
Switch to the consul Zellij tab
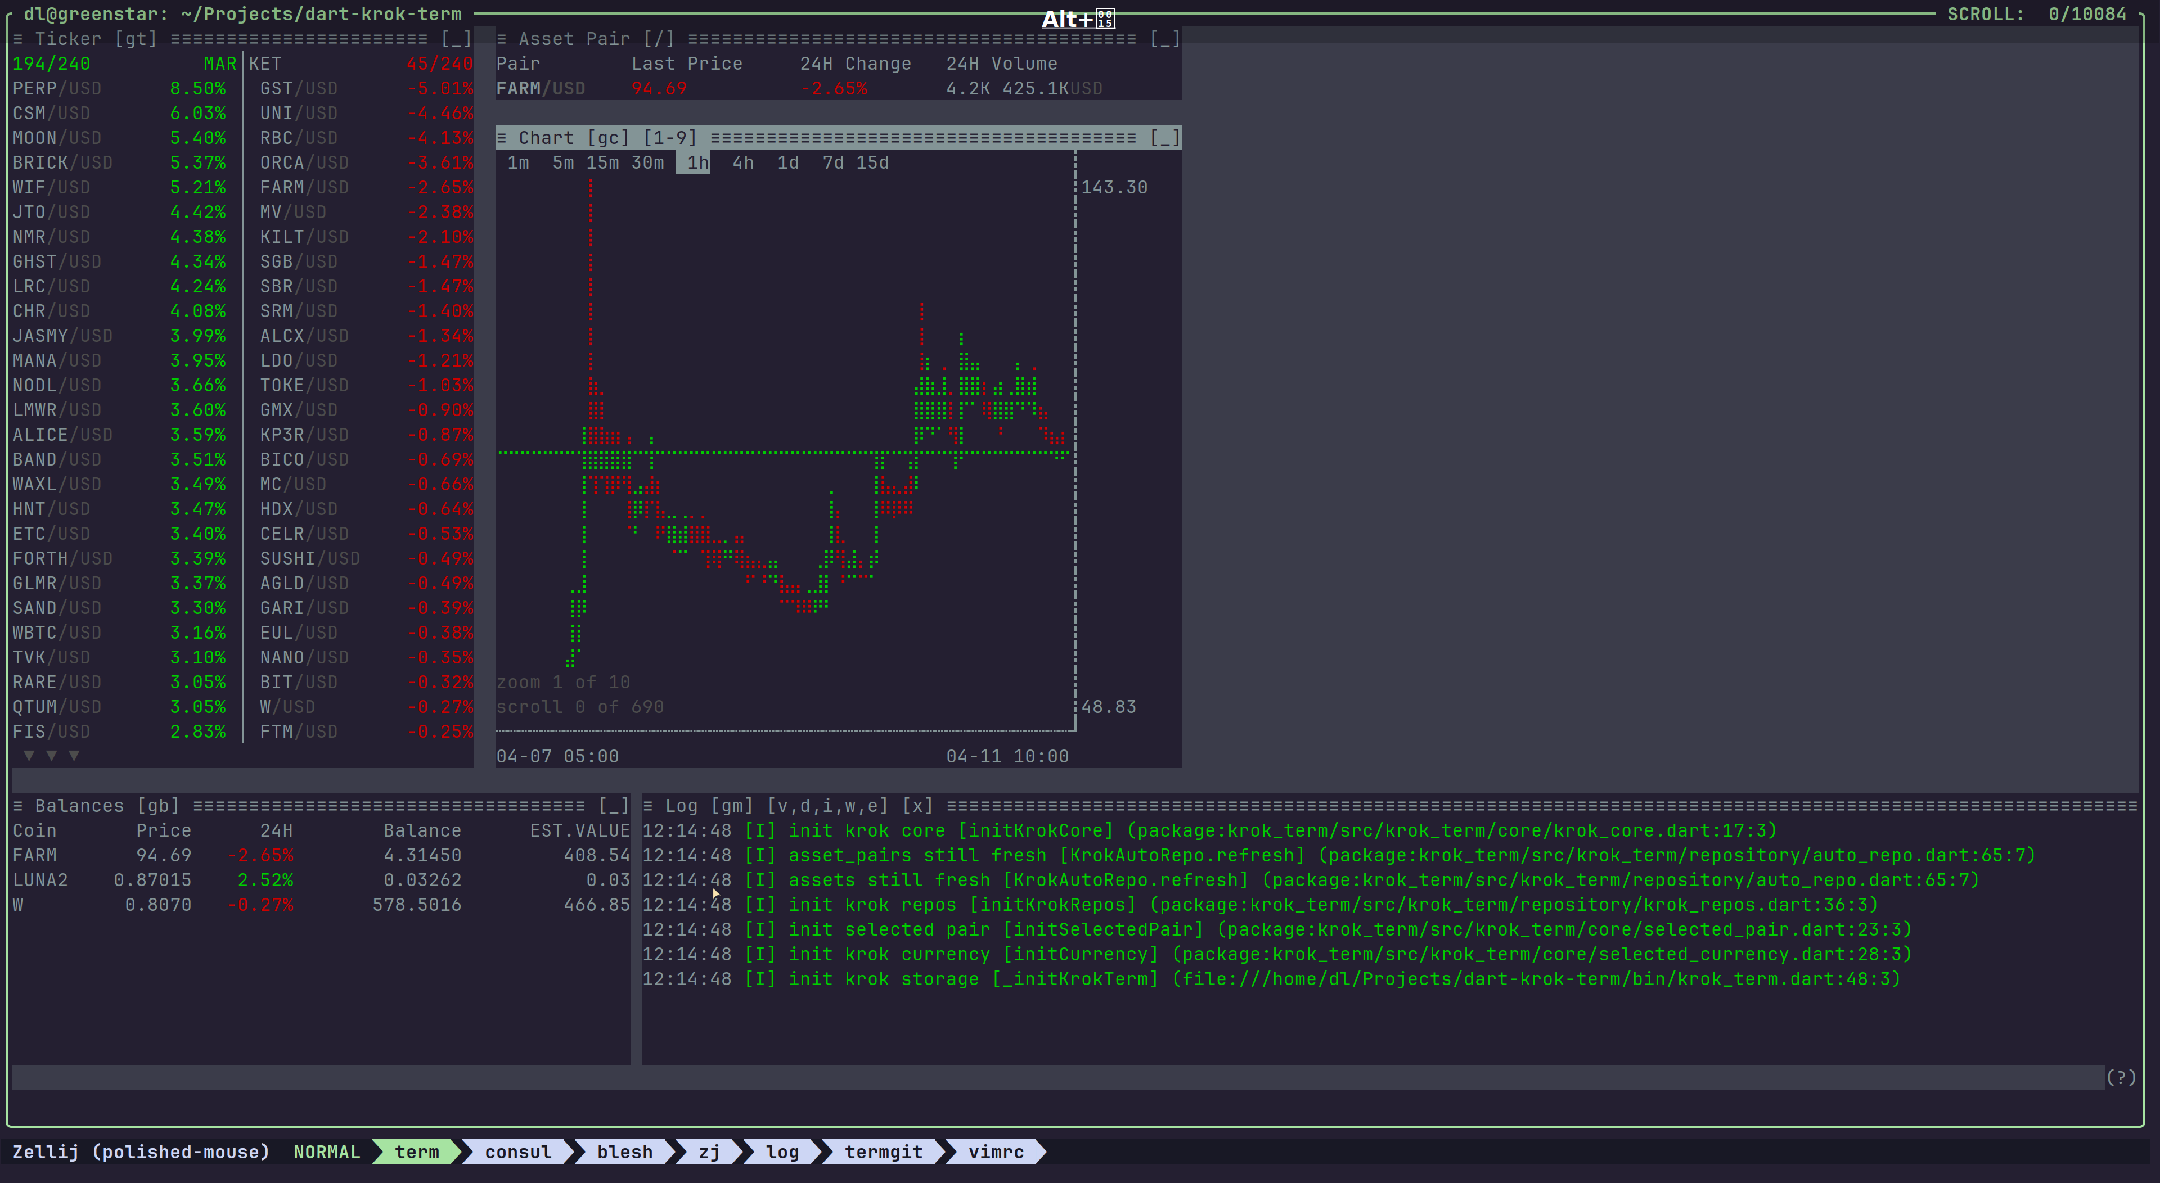click(518, 1152)
